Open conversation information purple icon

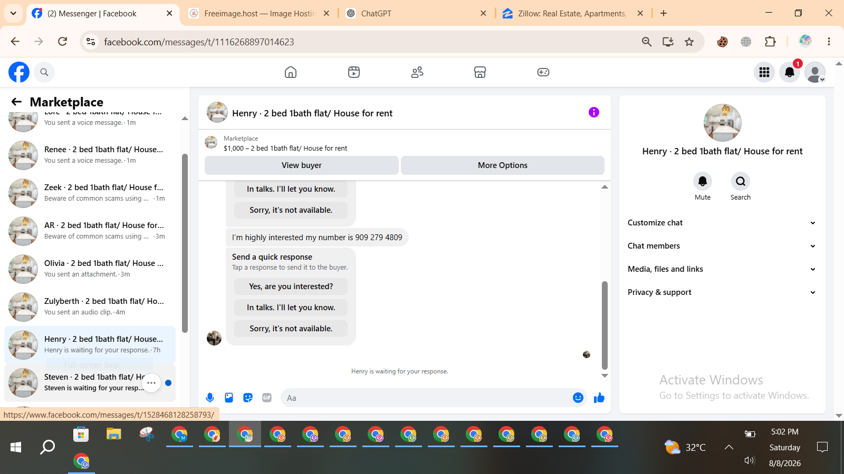click(594, 112)
